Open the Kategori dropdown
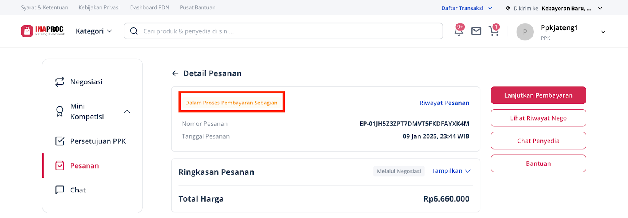 point(94,31)
